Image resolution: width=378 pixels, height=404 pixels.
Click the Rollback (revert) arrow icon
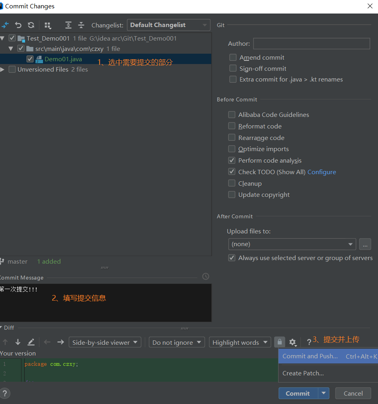click(18, 25)
